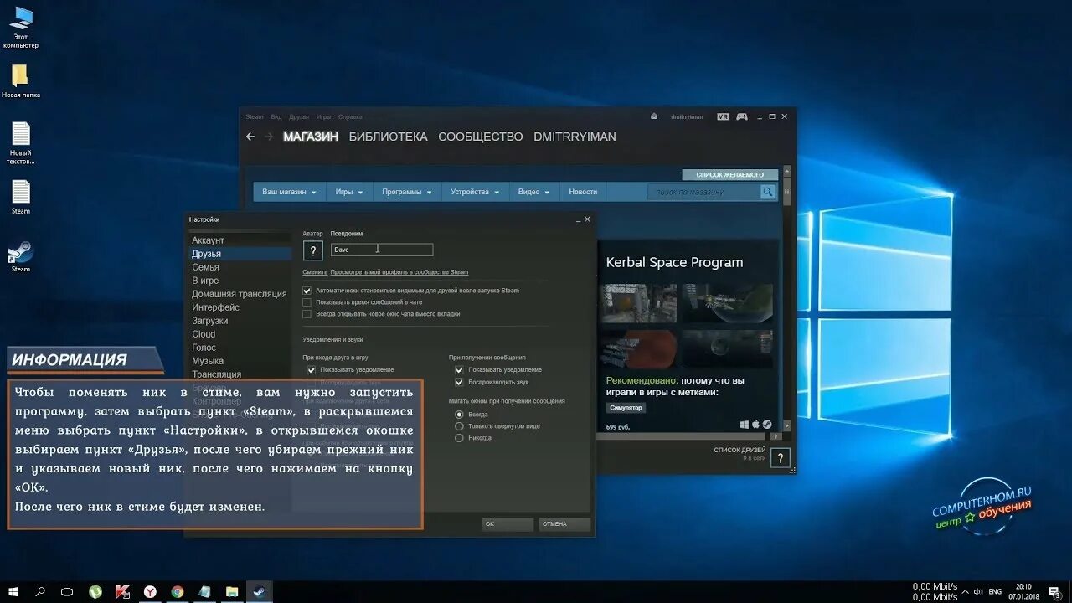
Task: Select the Steam shortcut on desktop
Action: [x=20, y=257]
